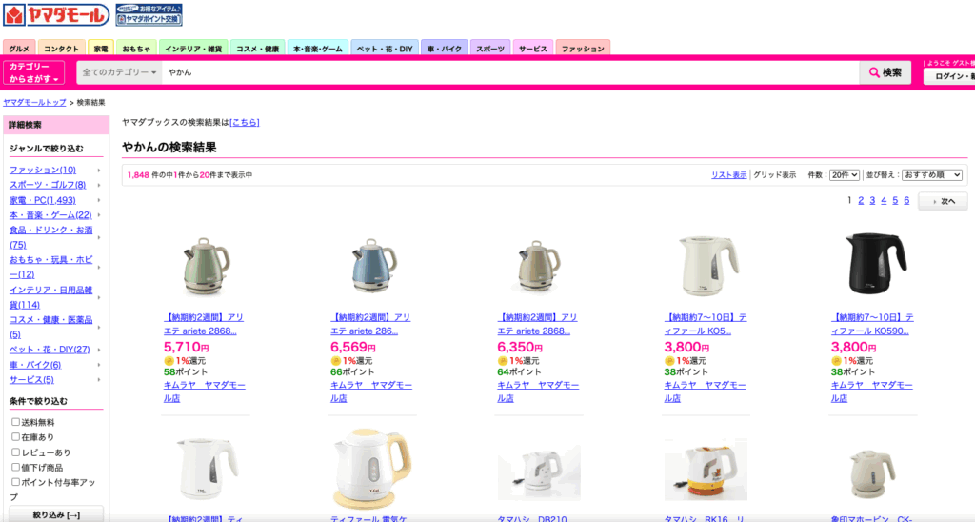
Task: Check the ポイント付与率アップ checkbox
Action: pos(15,482)
